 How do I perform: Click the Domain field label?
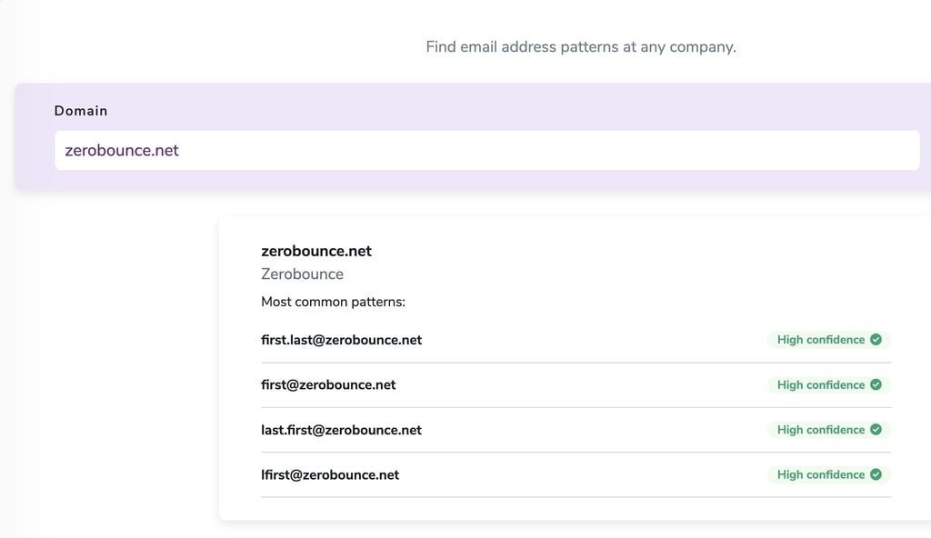coord(81,111)
